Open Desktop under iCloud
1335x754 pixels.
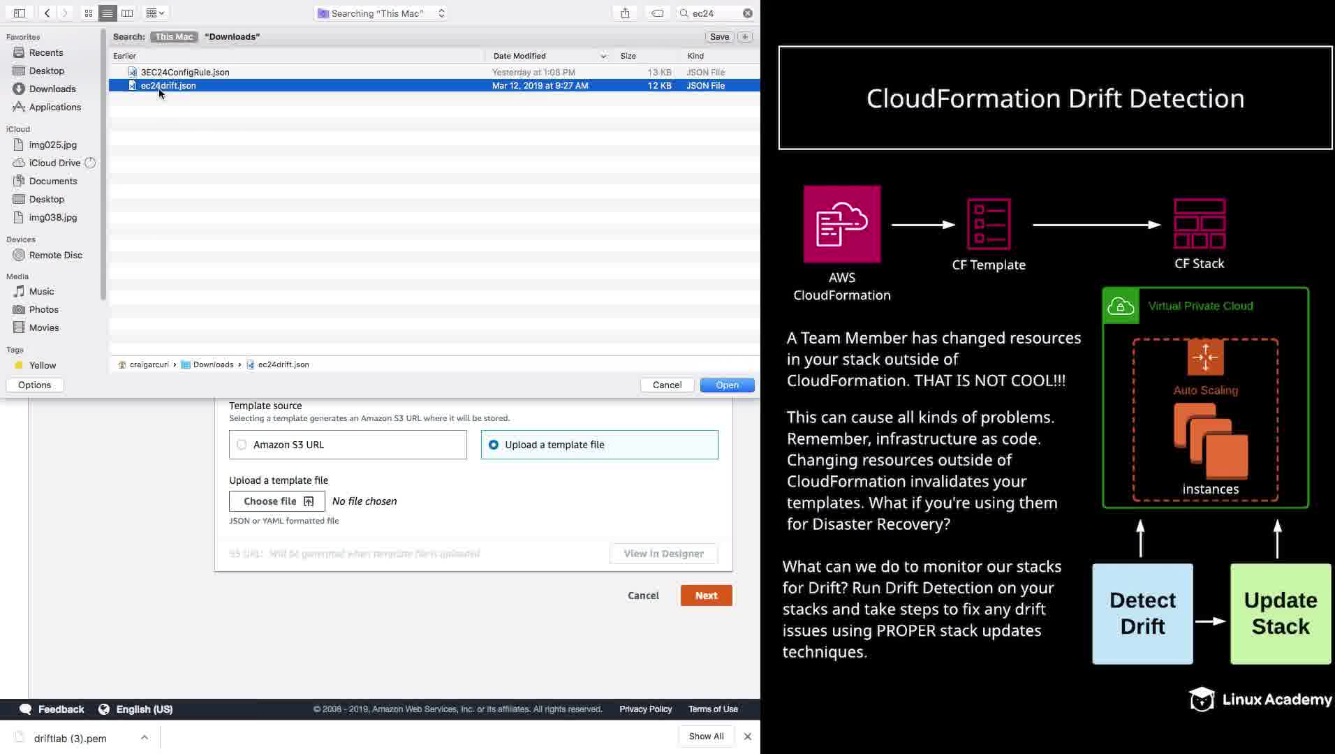tap(47, 199)
